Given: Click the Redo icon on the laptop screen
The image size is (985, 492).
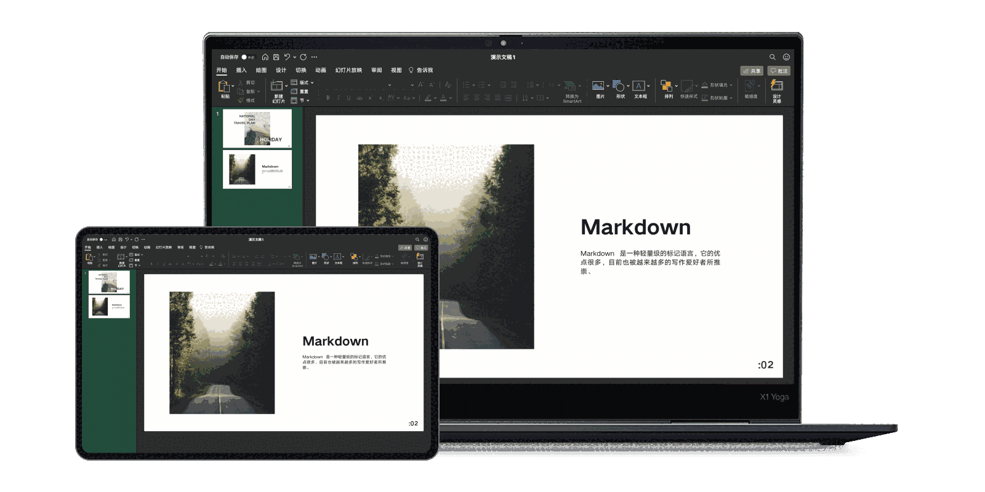Looking at the screenshot, I should click(x=304, y=57).
